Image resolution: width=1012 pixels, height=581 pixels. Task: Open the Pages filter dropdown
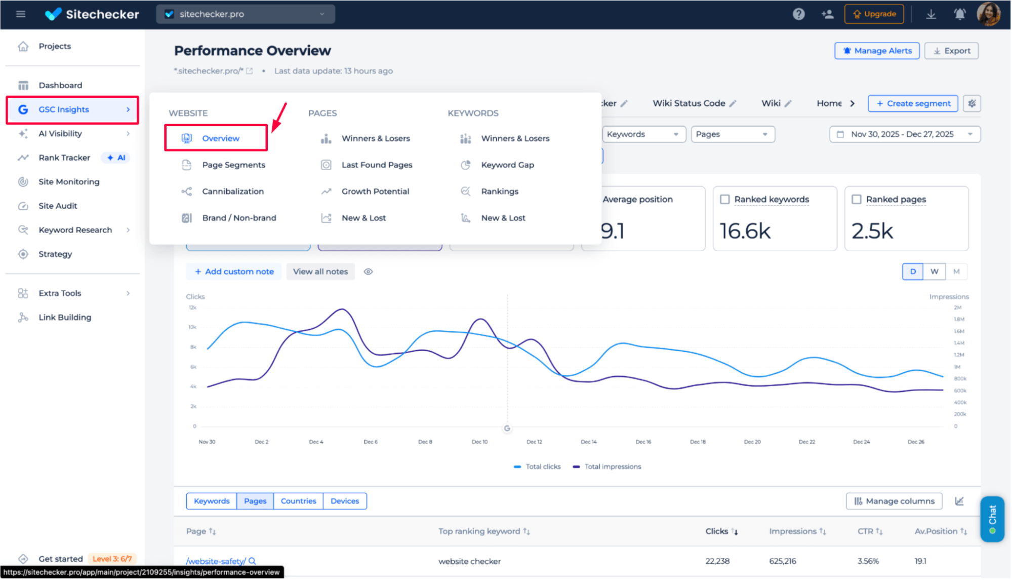coord(732,134)
